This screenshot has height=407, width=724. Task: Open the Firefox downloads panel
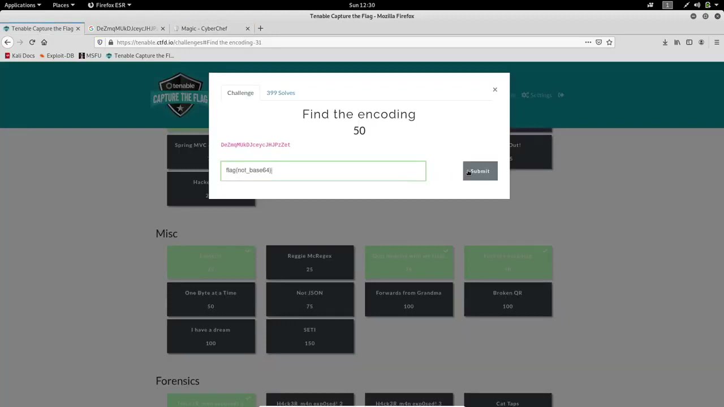coord(665,42)
